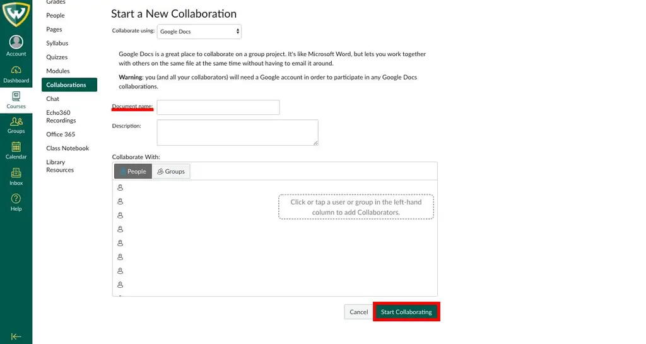Click inside the Description text area
Viewport: 646px width, 344px height.
[237, 133]
